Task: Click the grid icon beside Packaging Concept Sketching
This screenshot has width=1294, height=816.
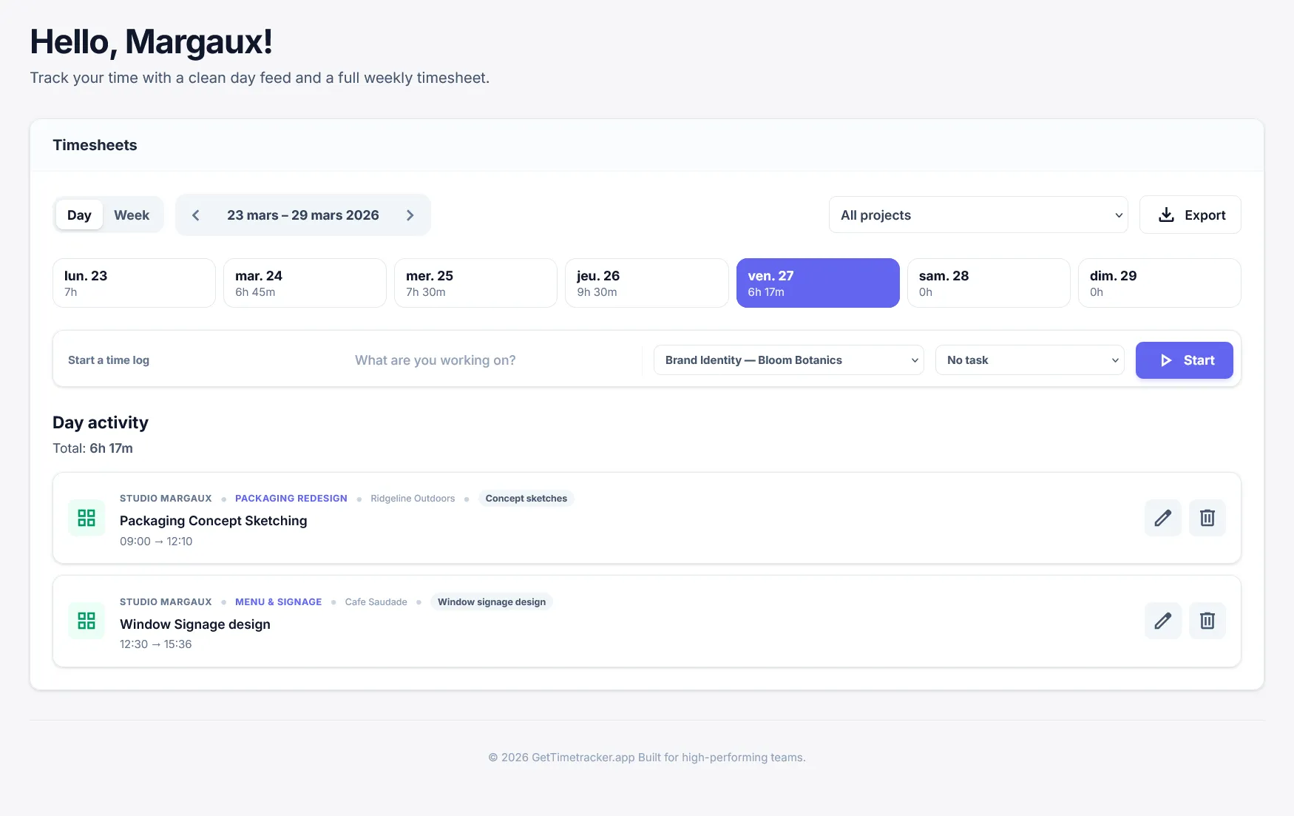Action: [87, 518]
